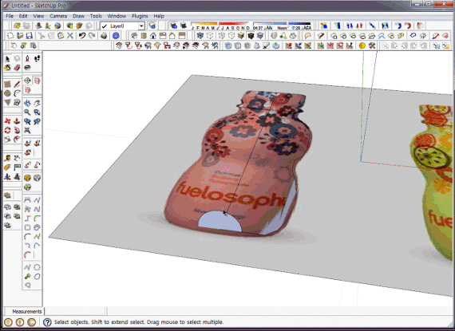Viewport: 455px width, 331px height.
Task: Choose the Orbit camera tool
Action: pos(27,103)
